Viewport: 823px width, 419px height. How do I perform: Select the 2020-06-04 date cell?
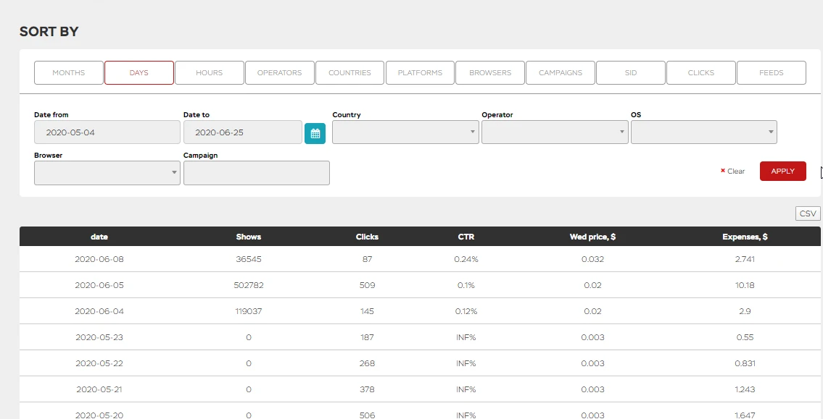pos(99,311)
